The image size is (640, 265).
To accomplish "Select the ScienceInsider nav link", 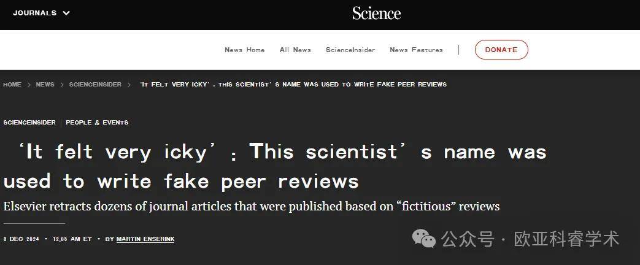I will tap(350, 50).
